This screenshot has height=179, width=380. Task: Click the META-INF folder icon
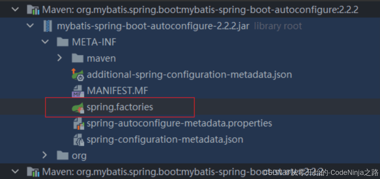click(63, 42)
